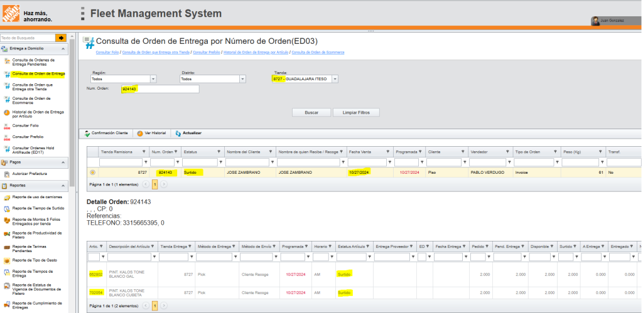
Task: Open the Distrito dropdown
Action: click(x=243, y=79)
